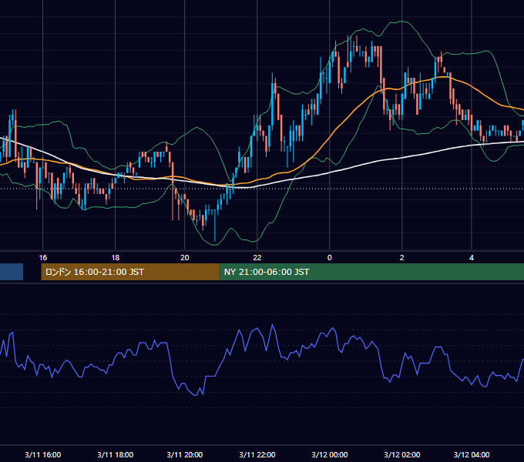Screen dimensions: 524x462
Task: Click the 4 hour label on price chart axis
Action: coord(471,258)
